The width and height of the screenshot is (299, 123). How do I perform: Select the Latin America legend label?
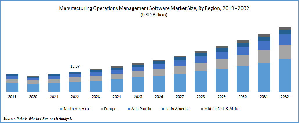[x=177, y=109]
